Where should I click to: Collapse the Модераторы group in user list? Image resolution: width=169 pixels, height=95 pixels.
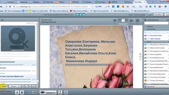(x=145, y=29)
